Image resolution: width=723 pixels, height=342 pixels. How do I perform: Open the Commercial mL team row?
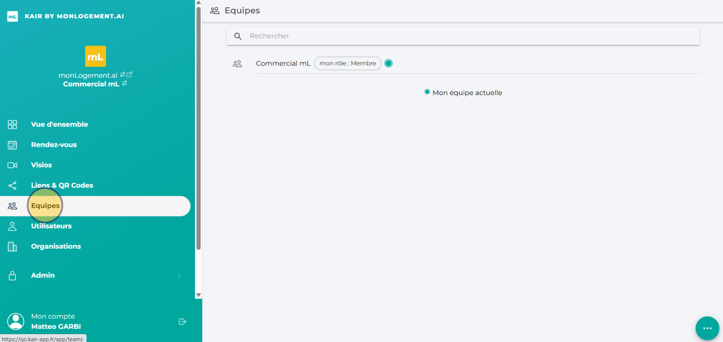tap(283, 63)
